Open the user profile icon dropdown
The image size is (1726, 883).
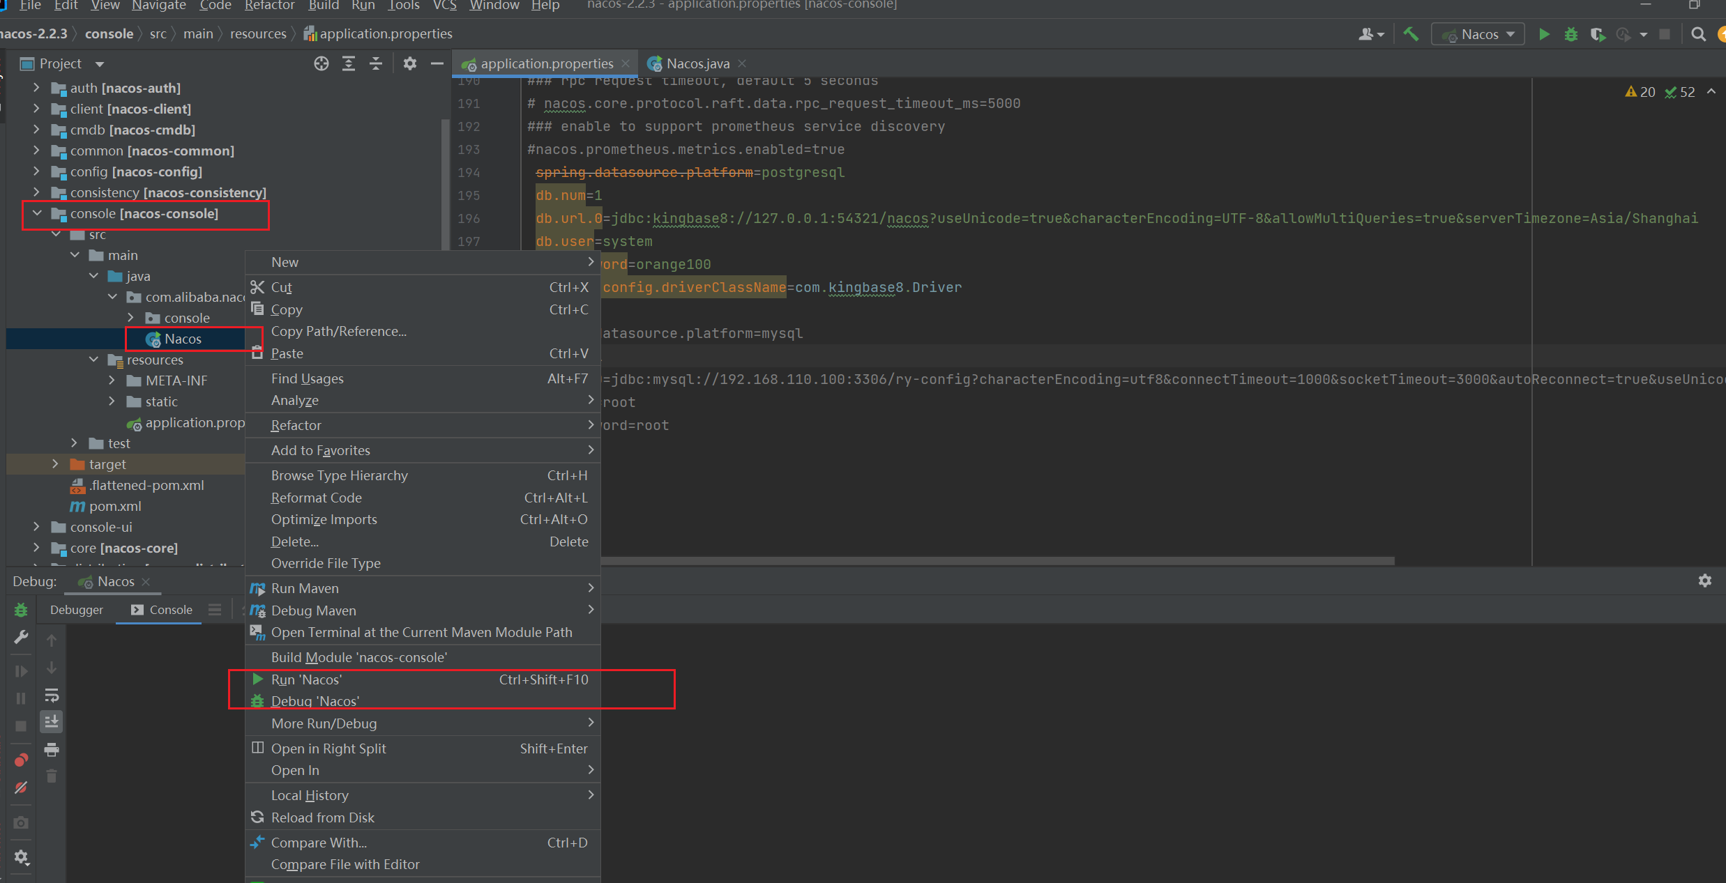[1371, 34]
